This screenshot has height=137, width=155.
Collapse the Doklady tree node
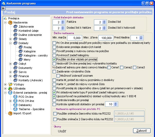[x=10, y=43]
